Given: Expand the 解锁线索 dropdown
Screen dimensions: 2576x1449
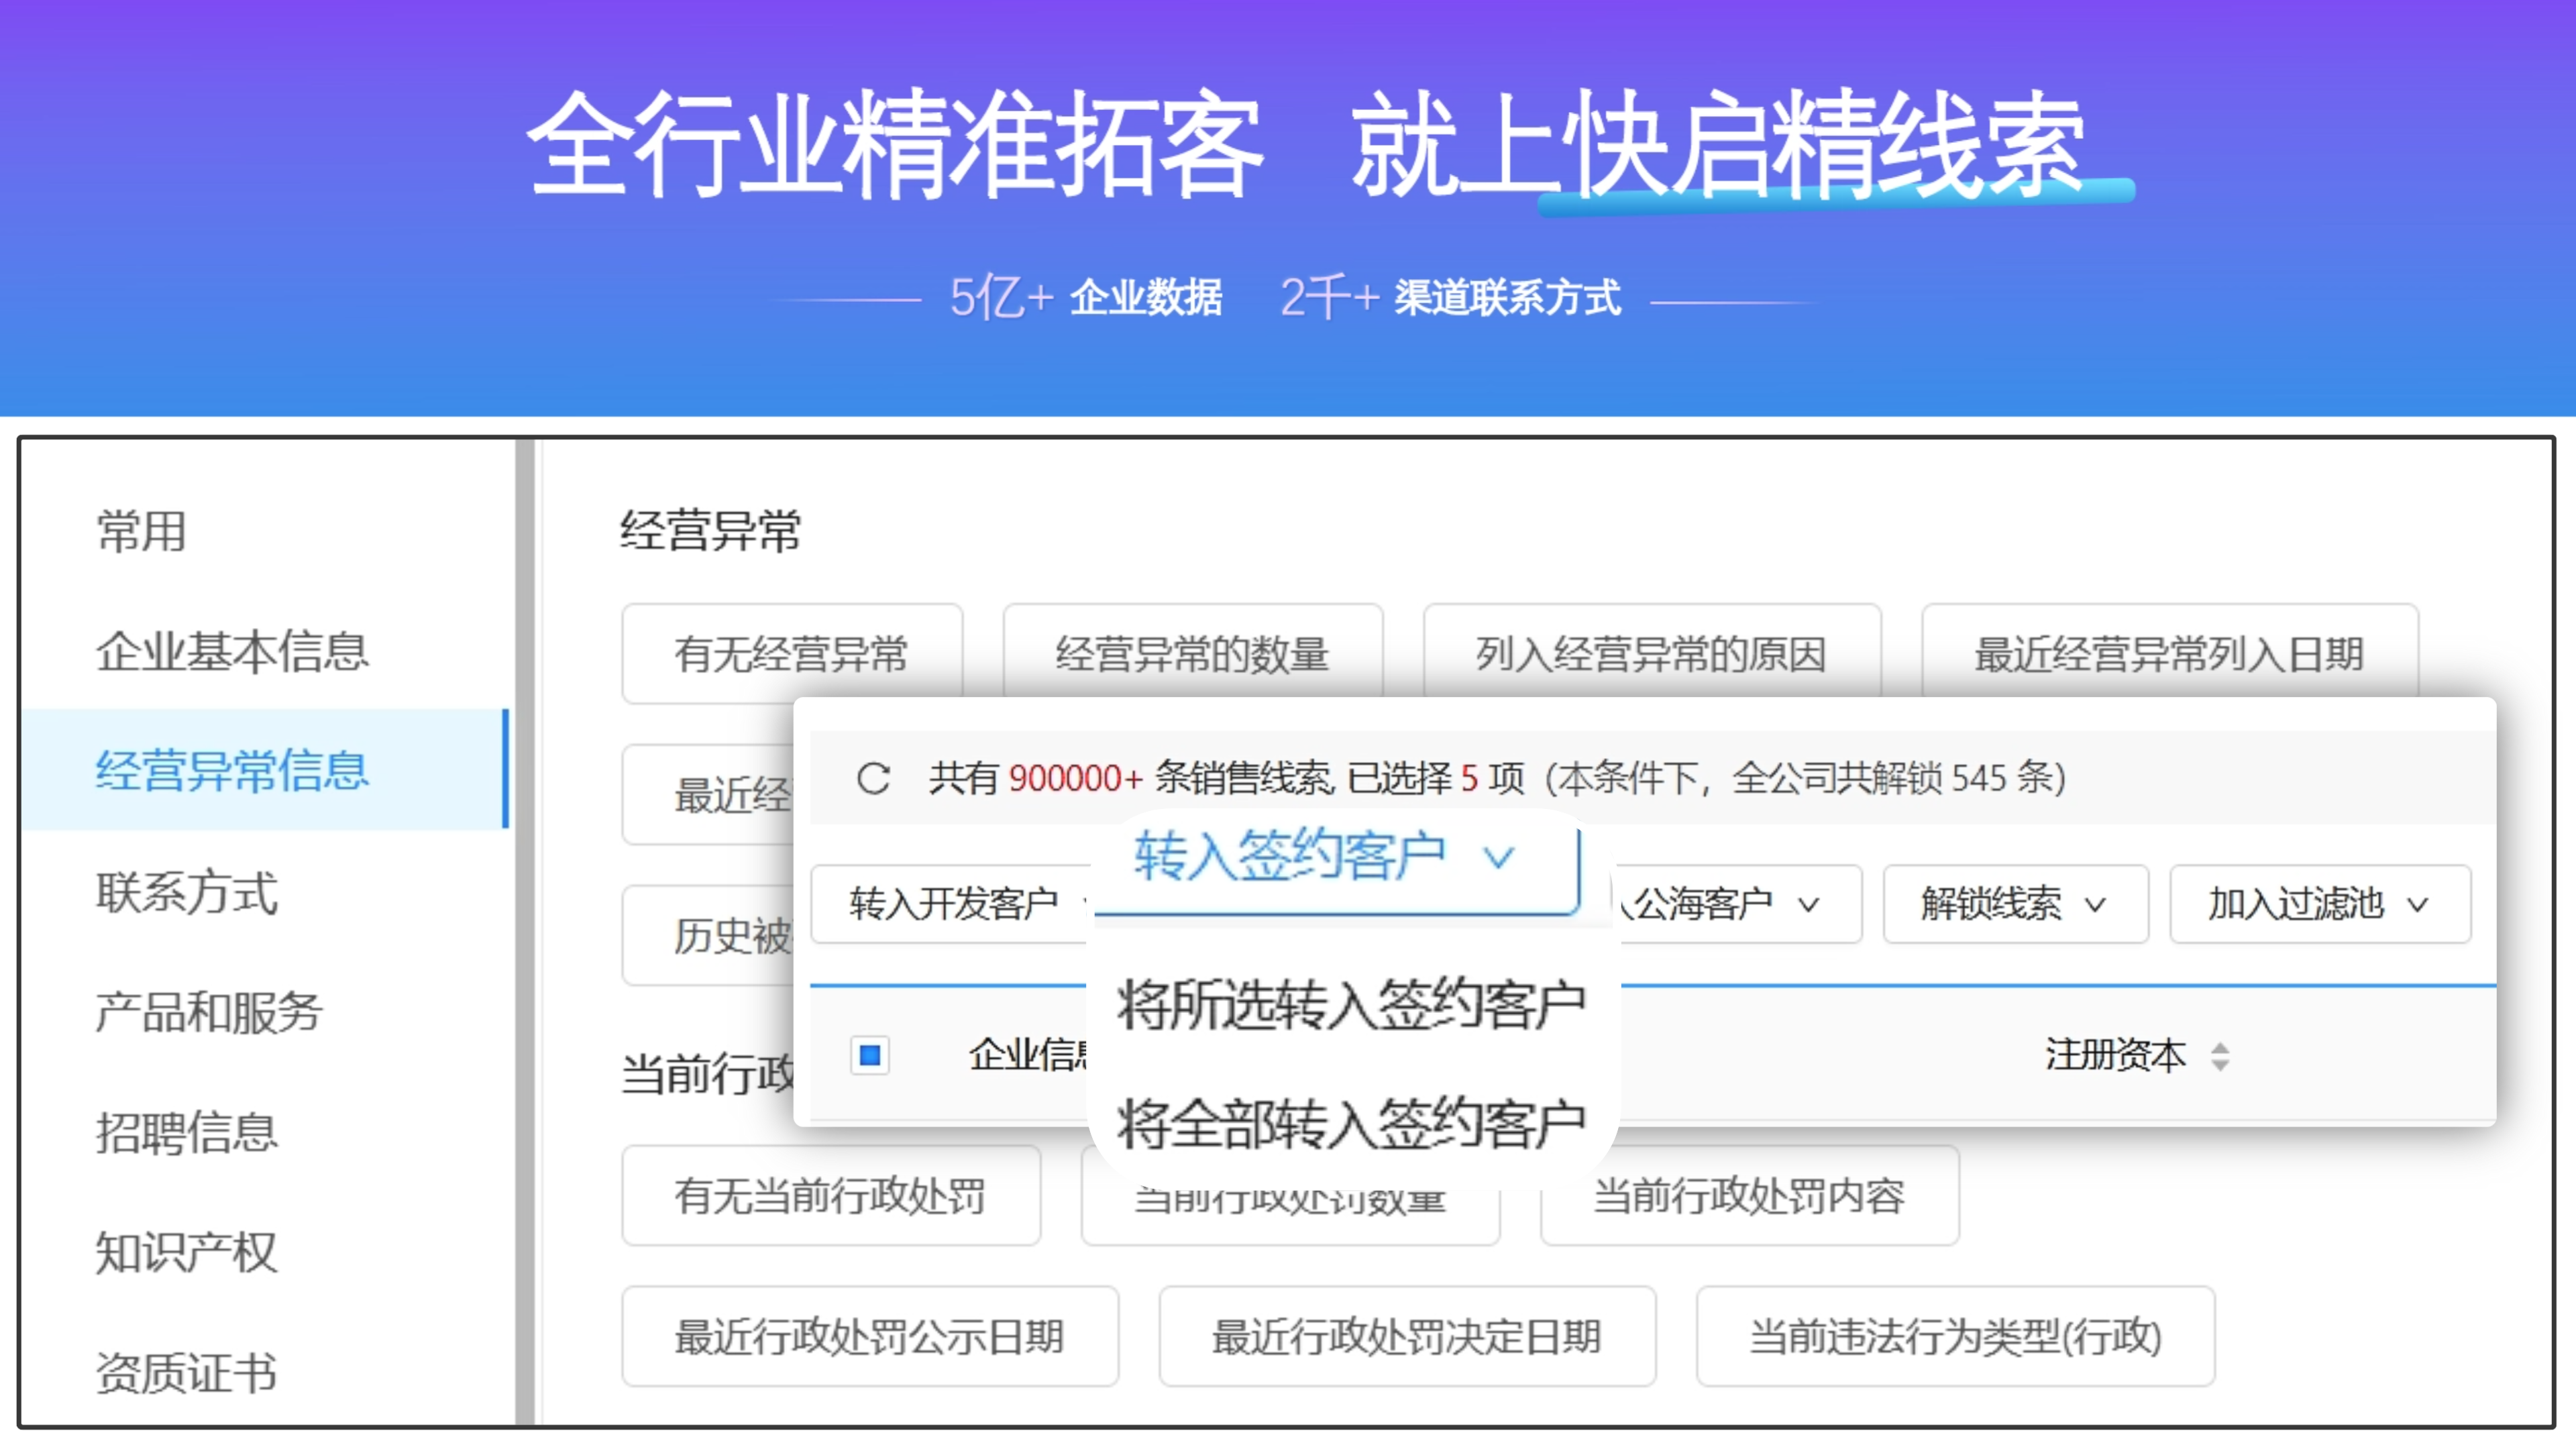Looking at the screenshot, I should pyautogui.click(x=2015, y=904).
